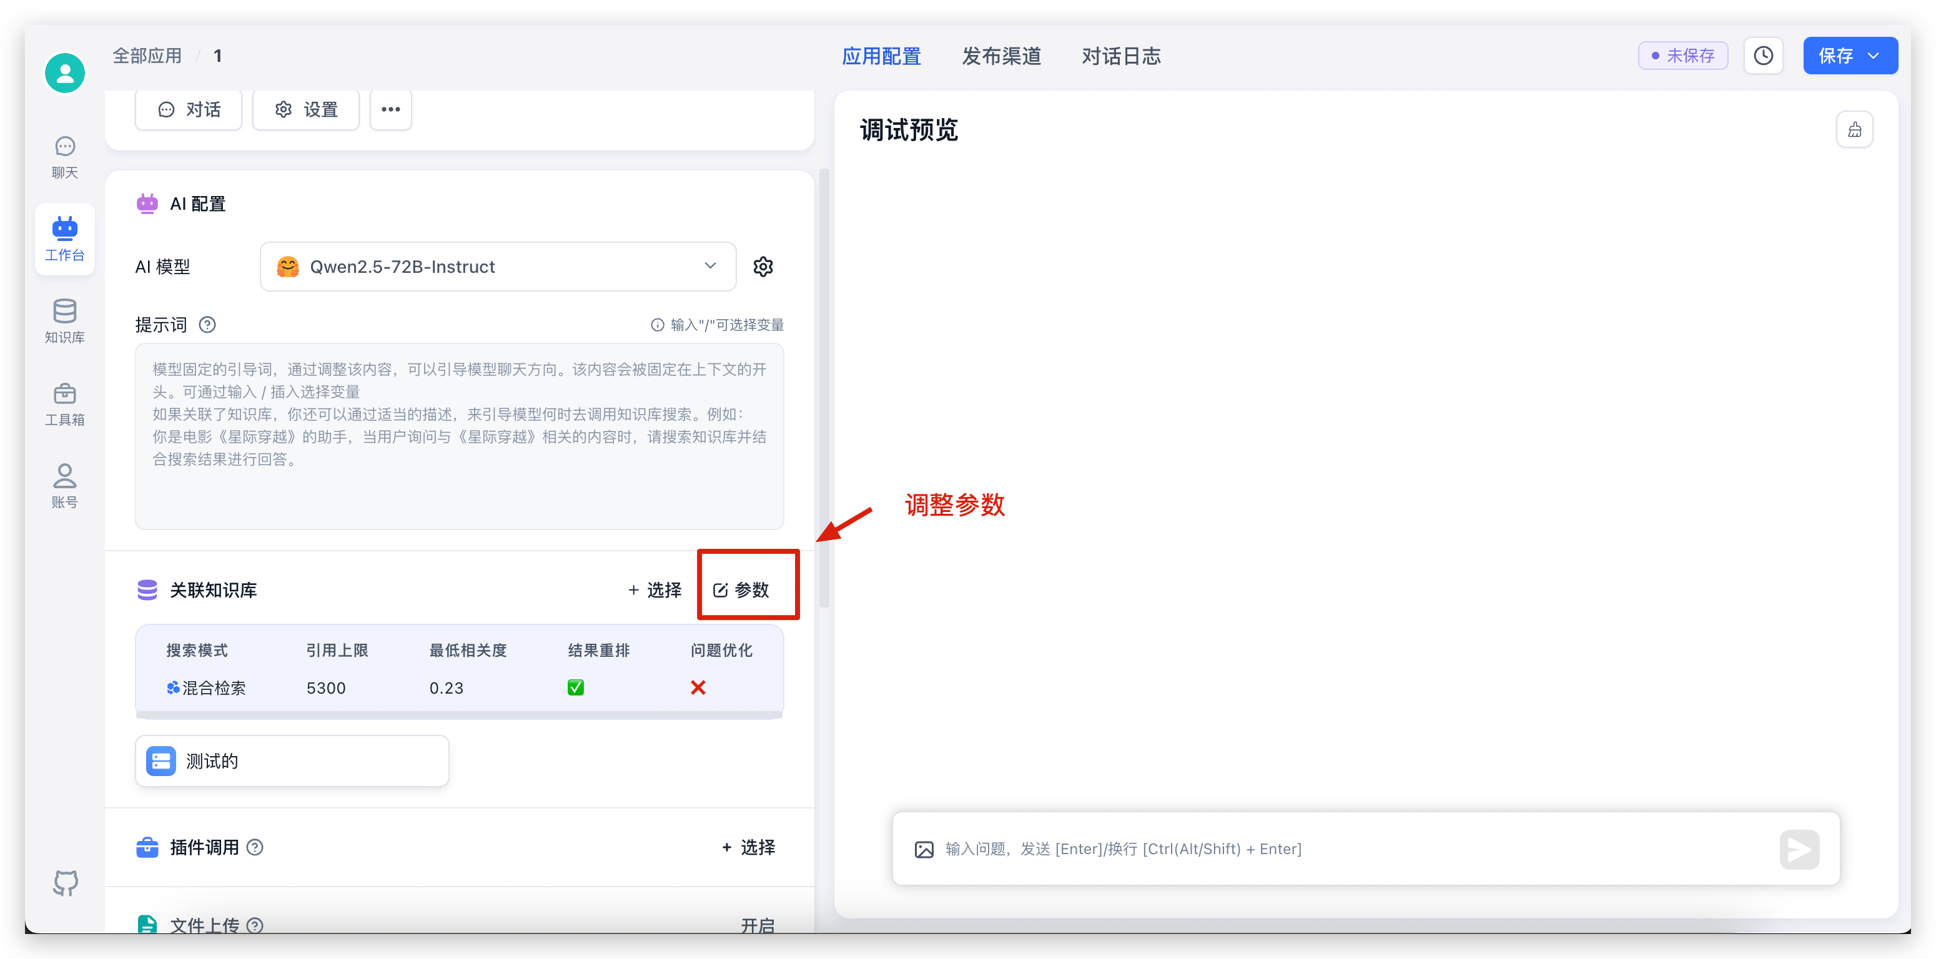Open the more options ellipsis menu
The image size is (1936, 959).
391,110
